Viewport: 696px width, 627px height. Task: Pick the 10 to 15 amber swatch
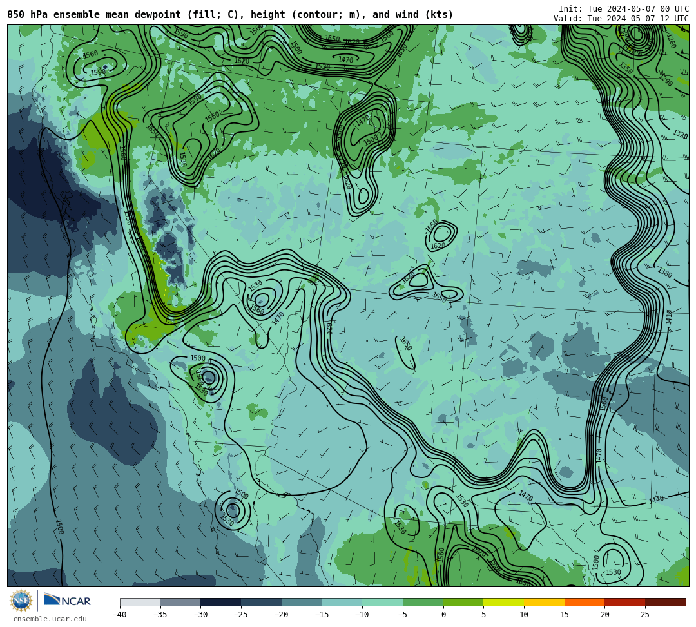point(544,602)
